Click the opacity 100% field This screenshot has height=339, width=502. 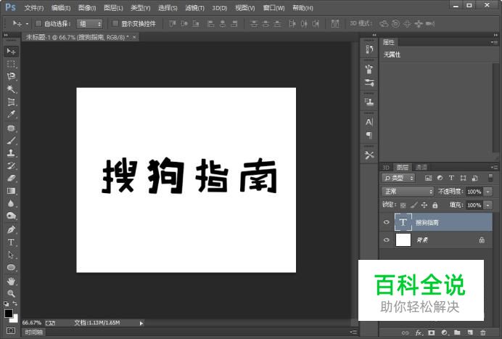pyautogui.click(x=474, y=192)
